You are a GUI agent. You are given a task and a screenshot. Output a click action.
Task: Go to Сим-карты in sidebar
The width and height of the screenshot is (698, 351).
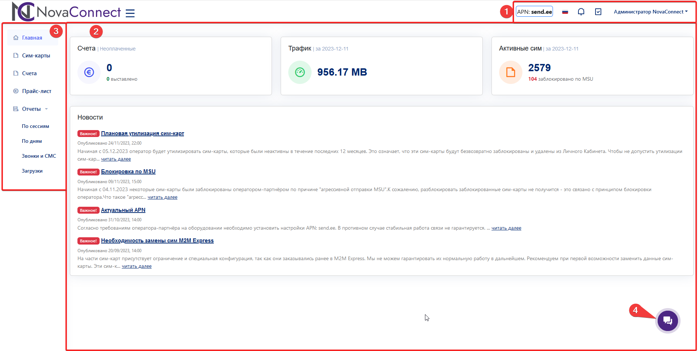[x=36, y=56]
